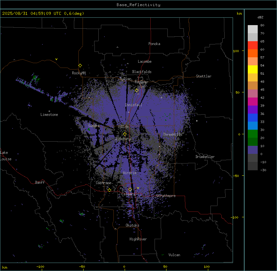Click the km unit label at bottom left
The height and width of the screenshot is (271, 277).
click(5, 267)
